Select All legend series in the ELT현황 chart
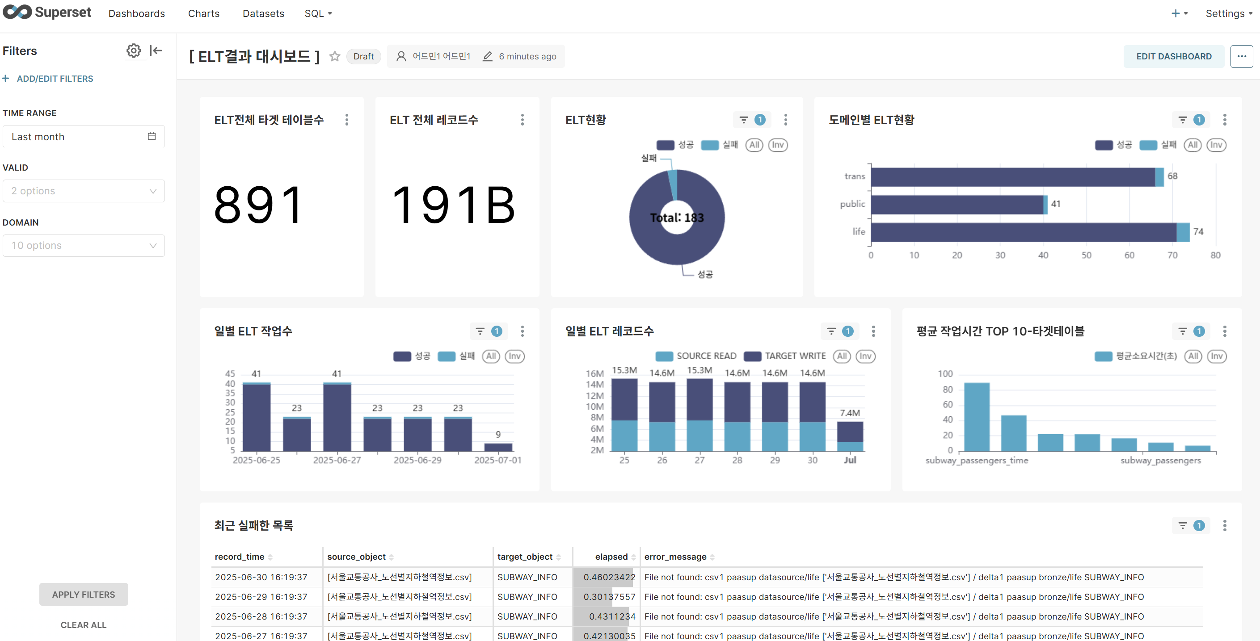1260x641 pixels. (754, 145)
